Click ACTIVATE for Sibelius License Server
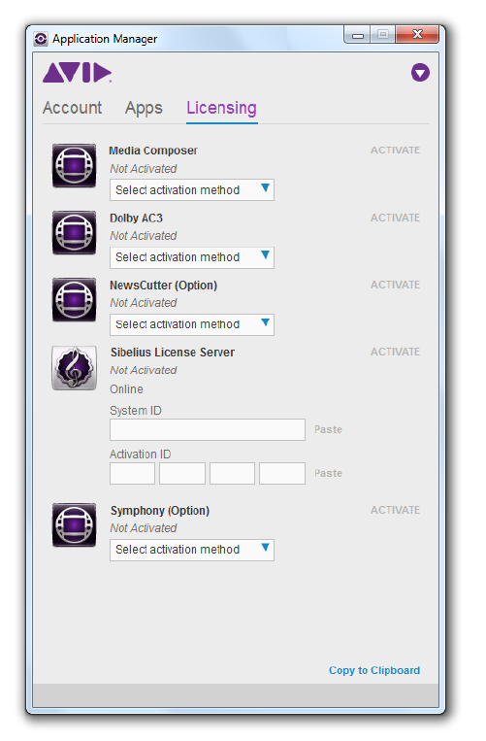The height and width of the screenshot is (741, 486). tap(395, 353)
